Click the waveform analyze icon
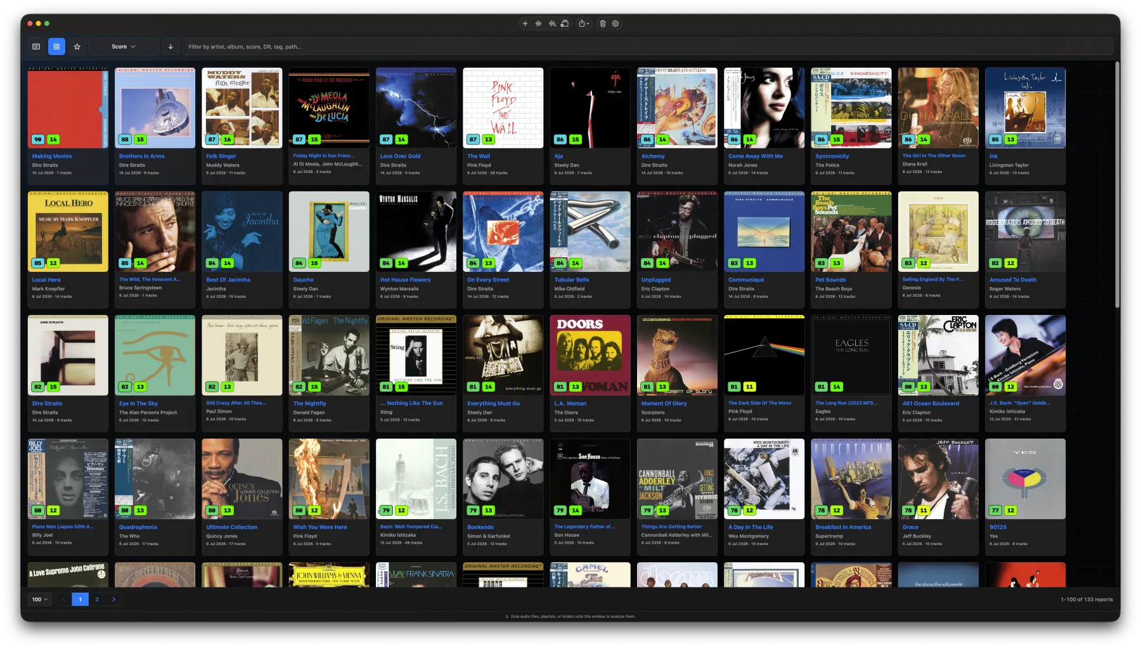This screenshot has width=1141, height=649. (x=538, y=23)
